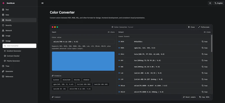225x103 pixels.
Task: Select the rgba(245, 158, 11, 0.65) example
Action: click(63, 84)
